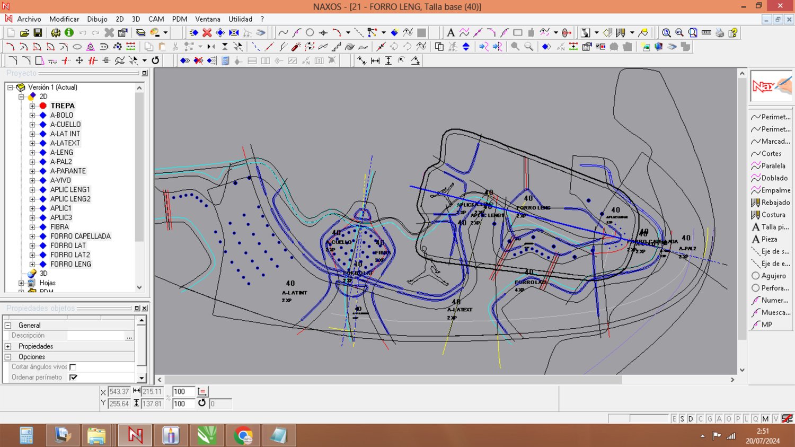Uncheck the Ordenar perímetro checkbox
The height and width of the screenshot is (447, 795).
point(73,378)
